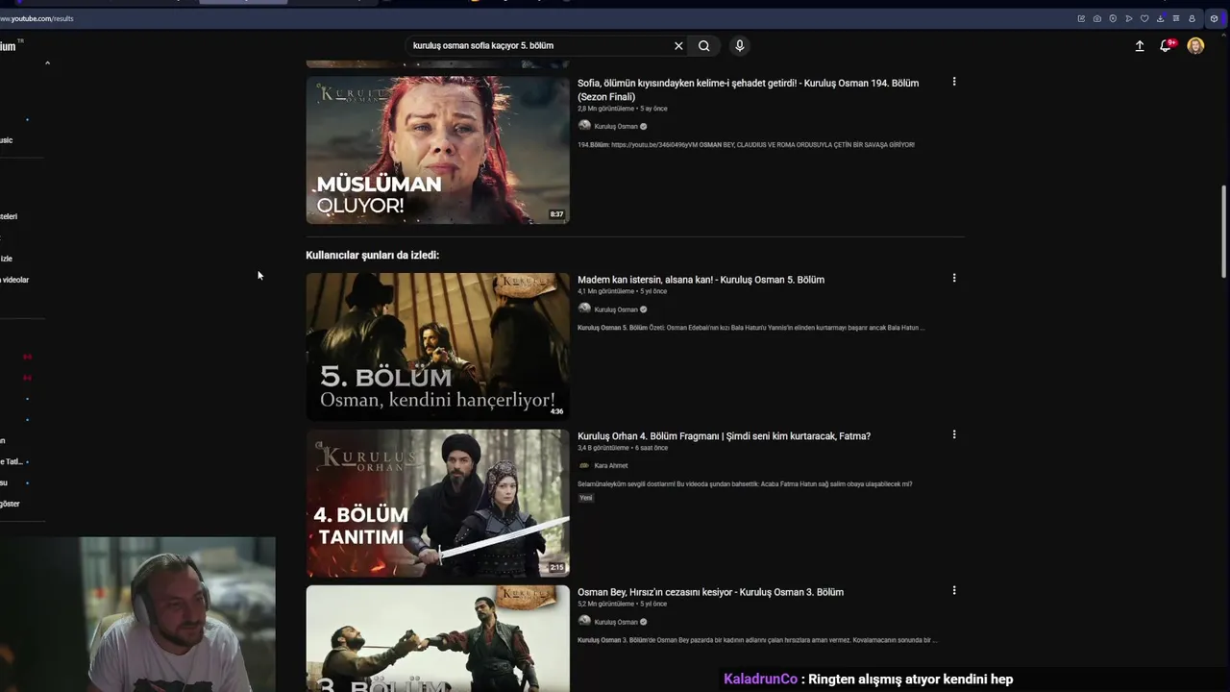Open title Kuruluş Orhan 4. Bölüm Fragmanı
The image size is (1230, 692).
[x=724, y=436]
